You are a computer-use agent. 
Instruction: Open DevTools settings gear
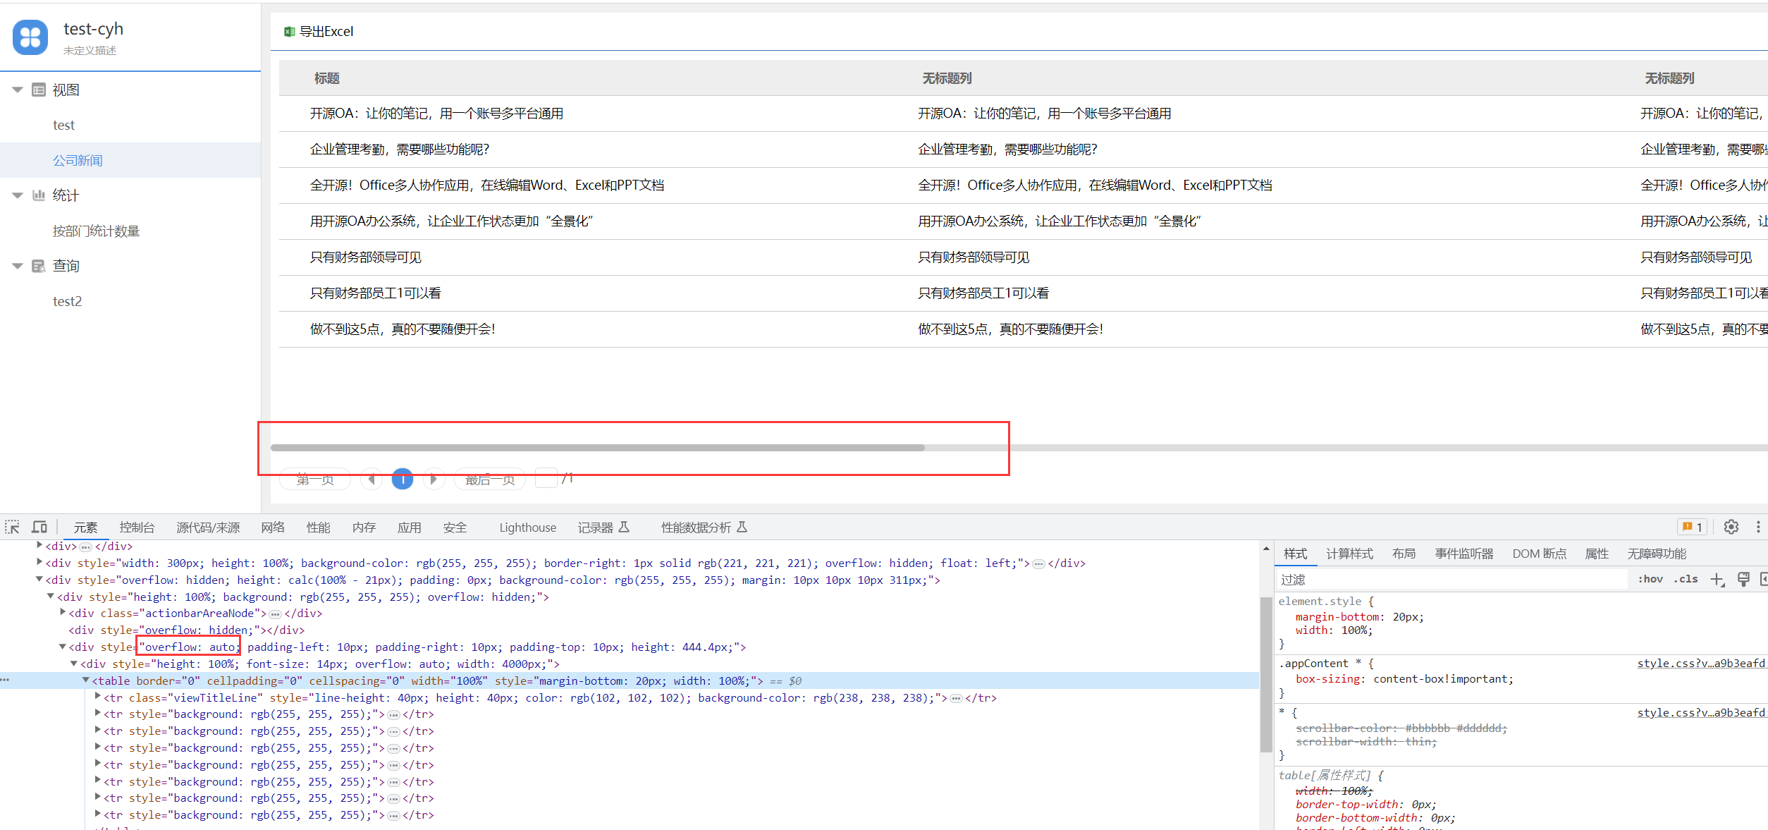coord(1731,527)
